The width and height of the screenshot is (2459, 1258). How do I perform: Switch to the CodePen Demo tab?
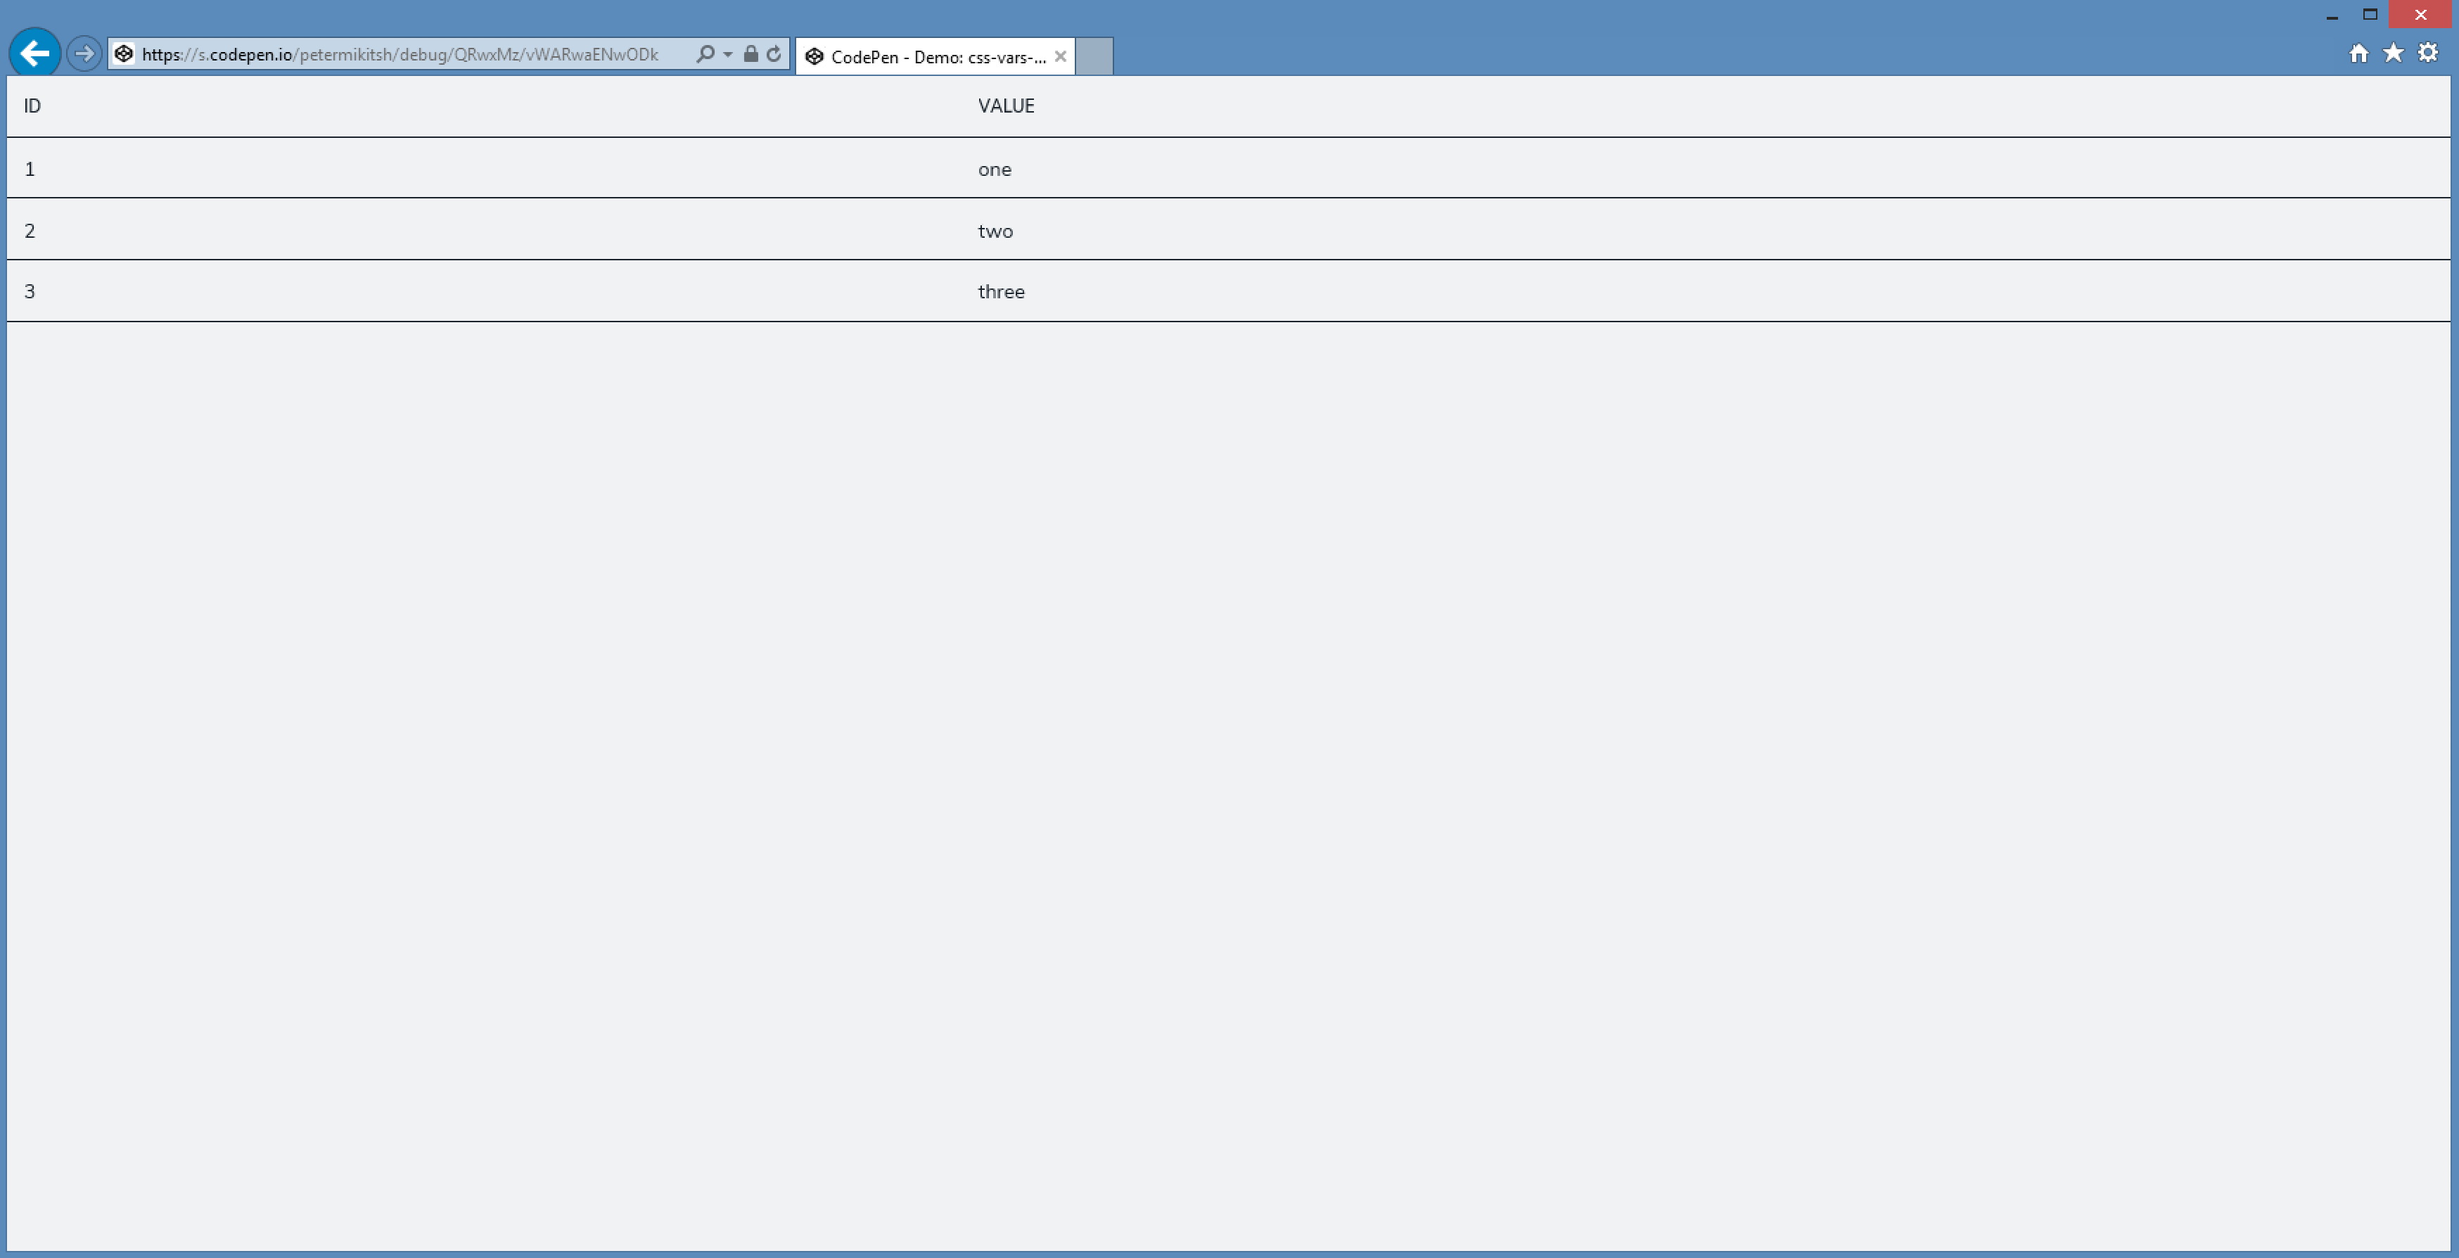point(931,56)
